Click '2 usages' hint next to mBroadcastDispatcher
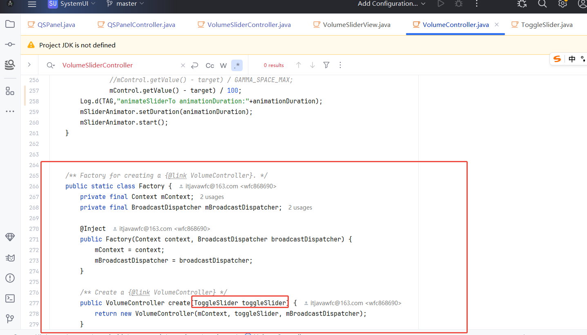Viewport: 587px width, 335px height. (x=300, y=208)
